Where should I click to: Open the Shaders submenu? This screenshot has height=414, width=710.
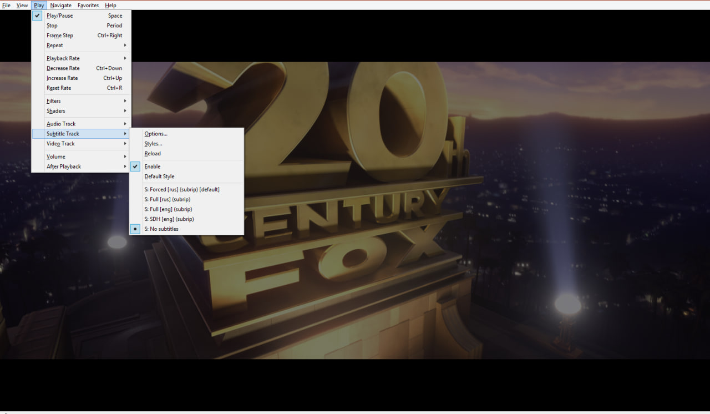pyautogui.click(x=55, y=110)
